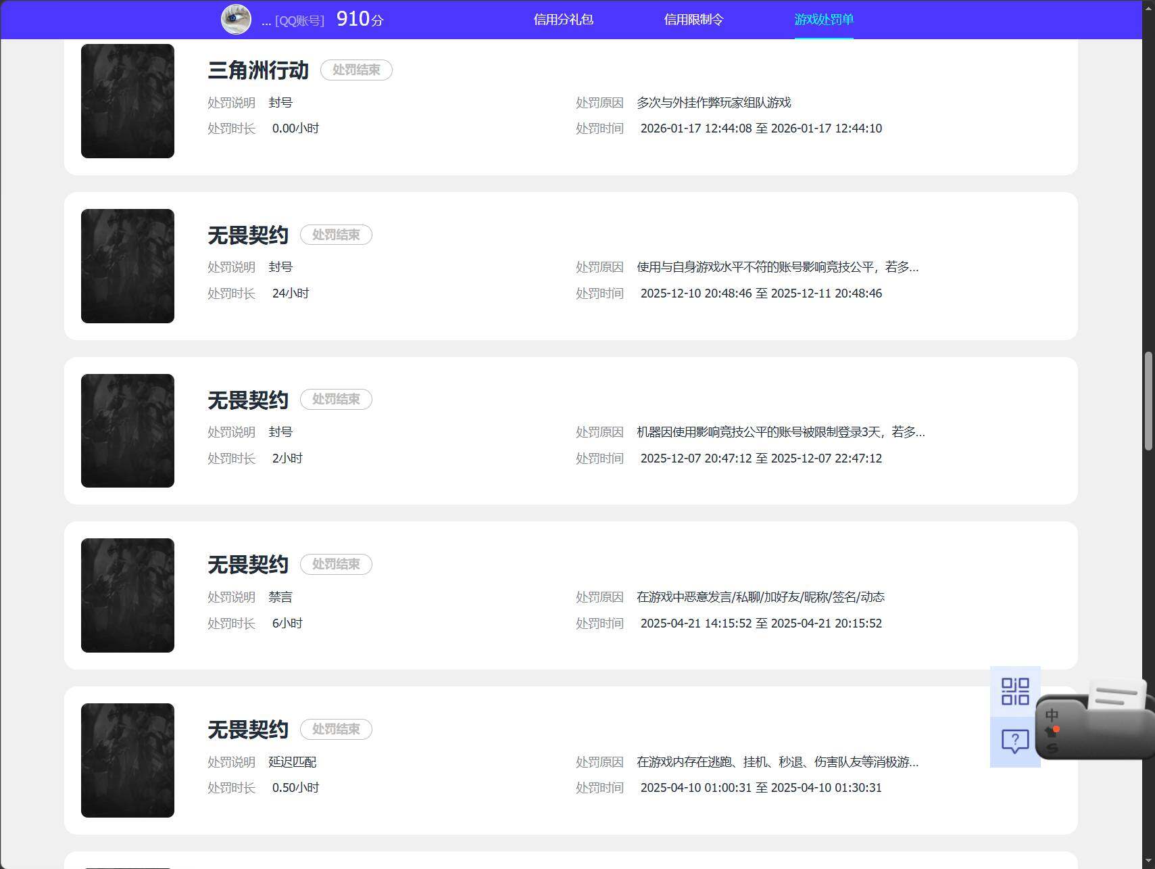The image size is (1155, 869).
Task: Click the 0.50小时 penalty duration
Action: click(x=295, y=788)
